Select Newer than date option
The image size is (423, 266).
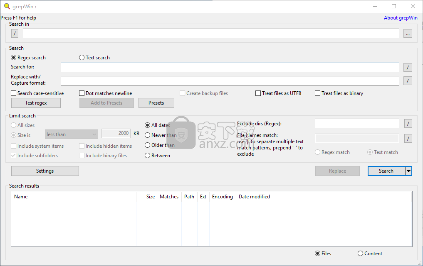161,135
